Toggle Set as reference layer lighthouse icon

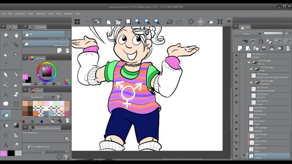pyautogui.click(x=253, y=41)
